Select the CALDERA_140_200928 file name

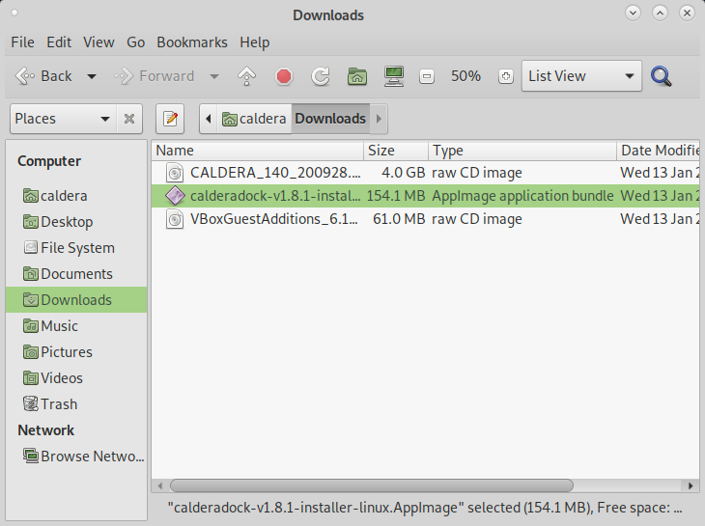[275, 173]
